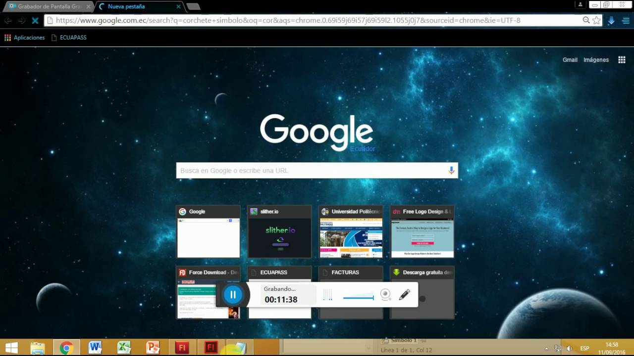Go forward to the next page
This screenshot has width=634, height=356.
point(22,20)
